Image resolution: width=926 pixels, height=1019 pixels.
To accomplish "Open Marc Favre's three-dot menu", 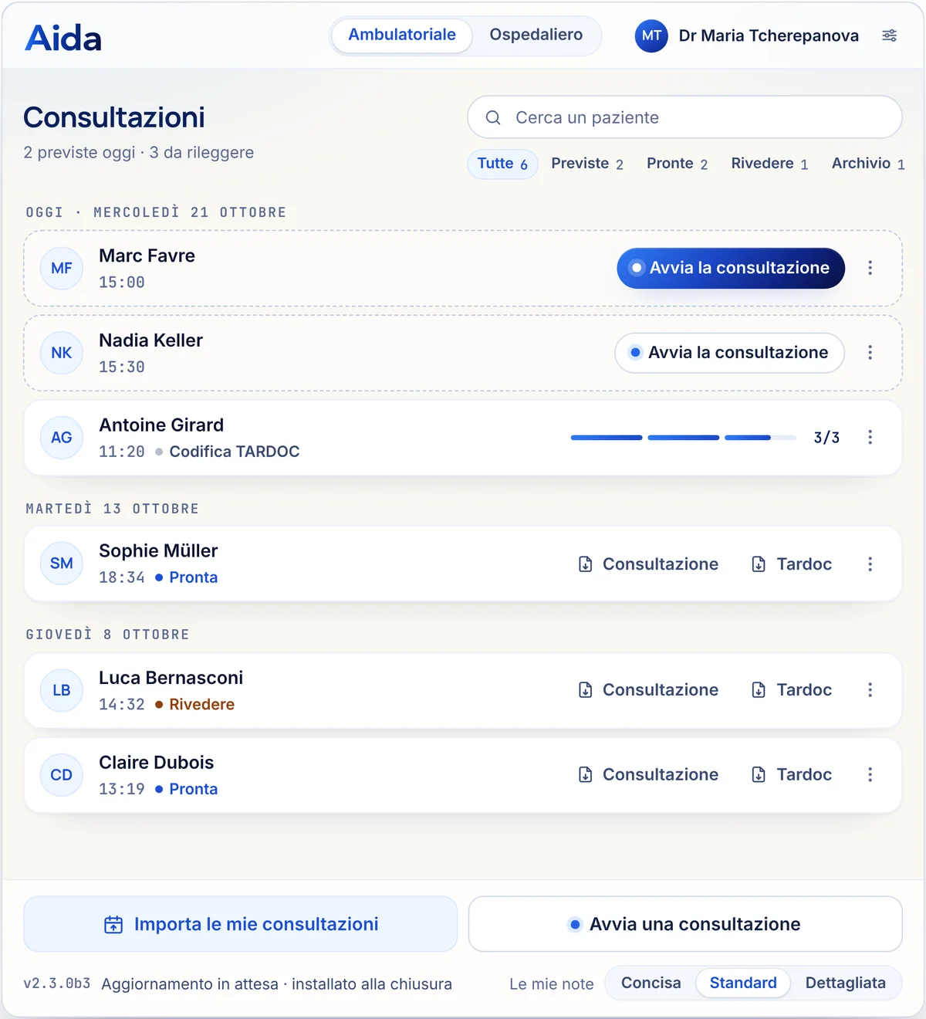I will 870,268.
